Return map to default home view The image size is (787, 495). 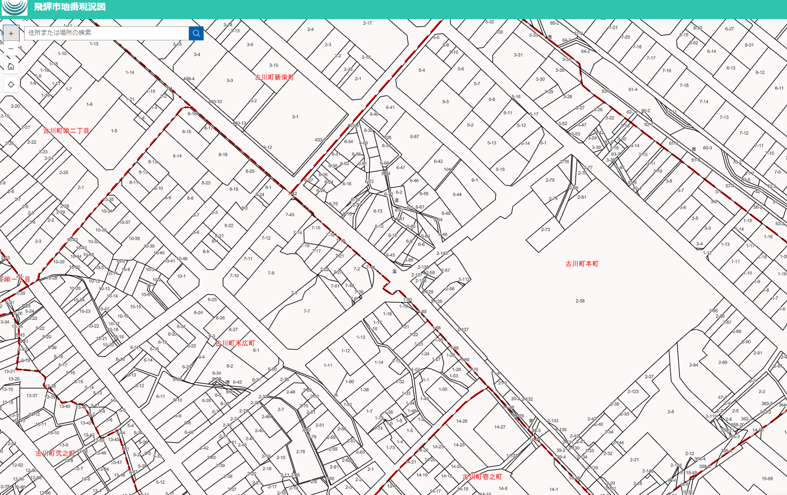tap(11, 67)
